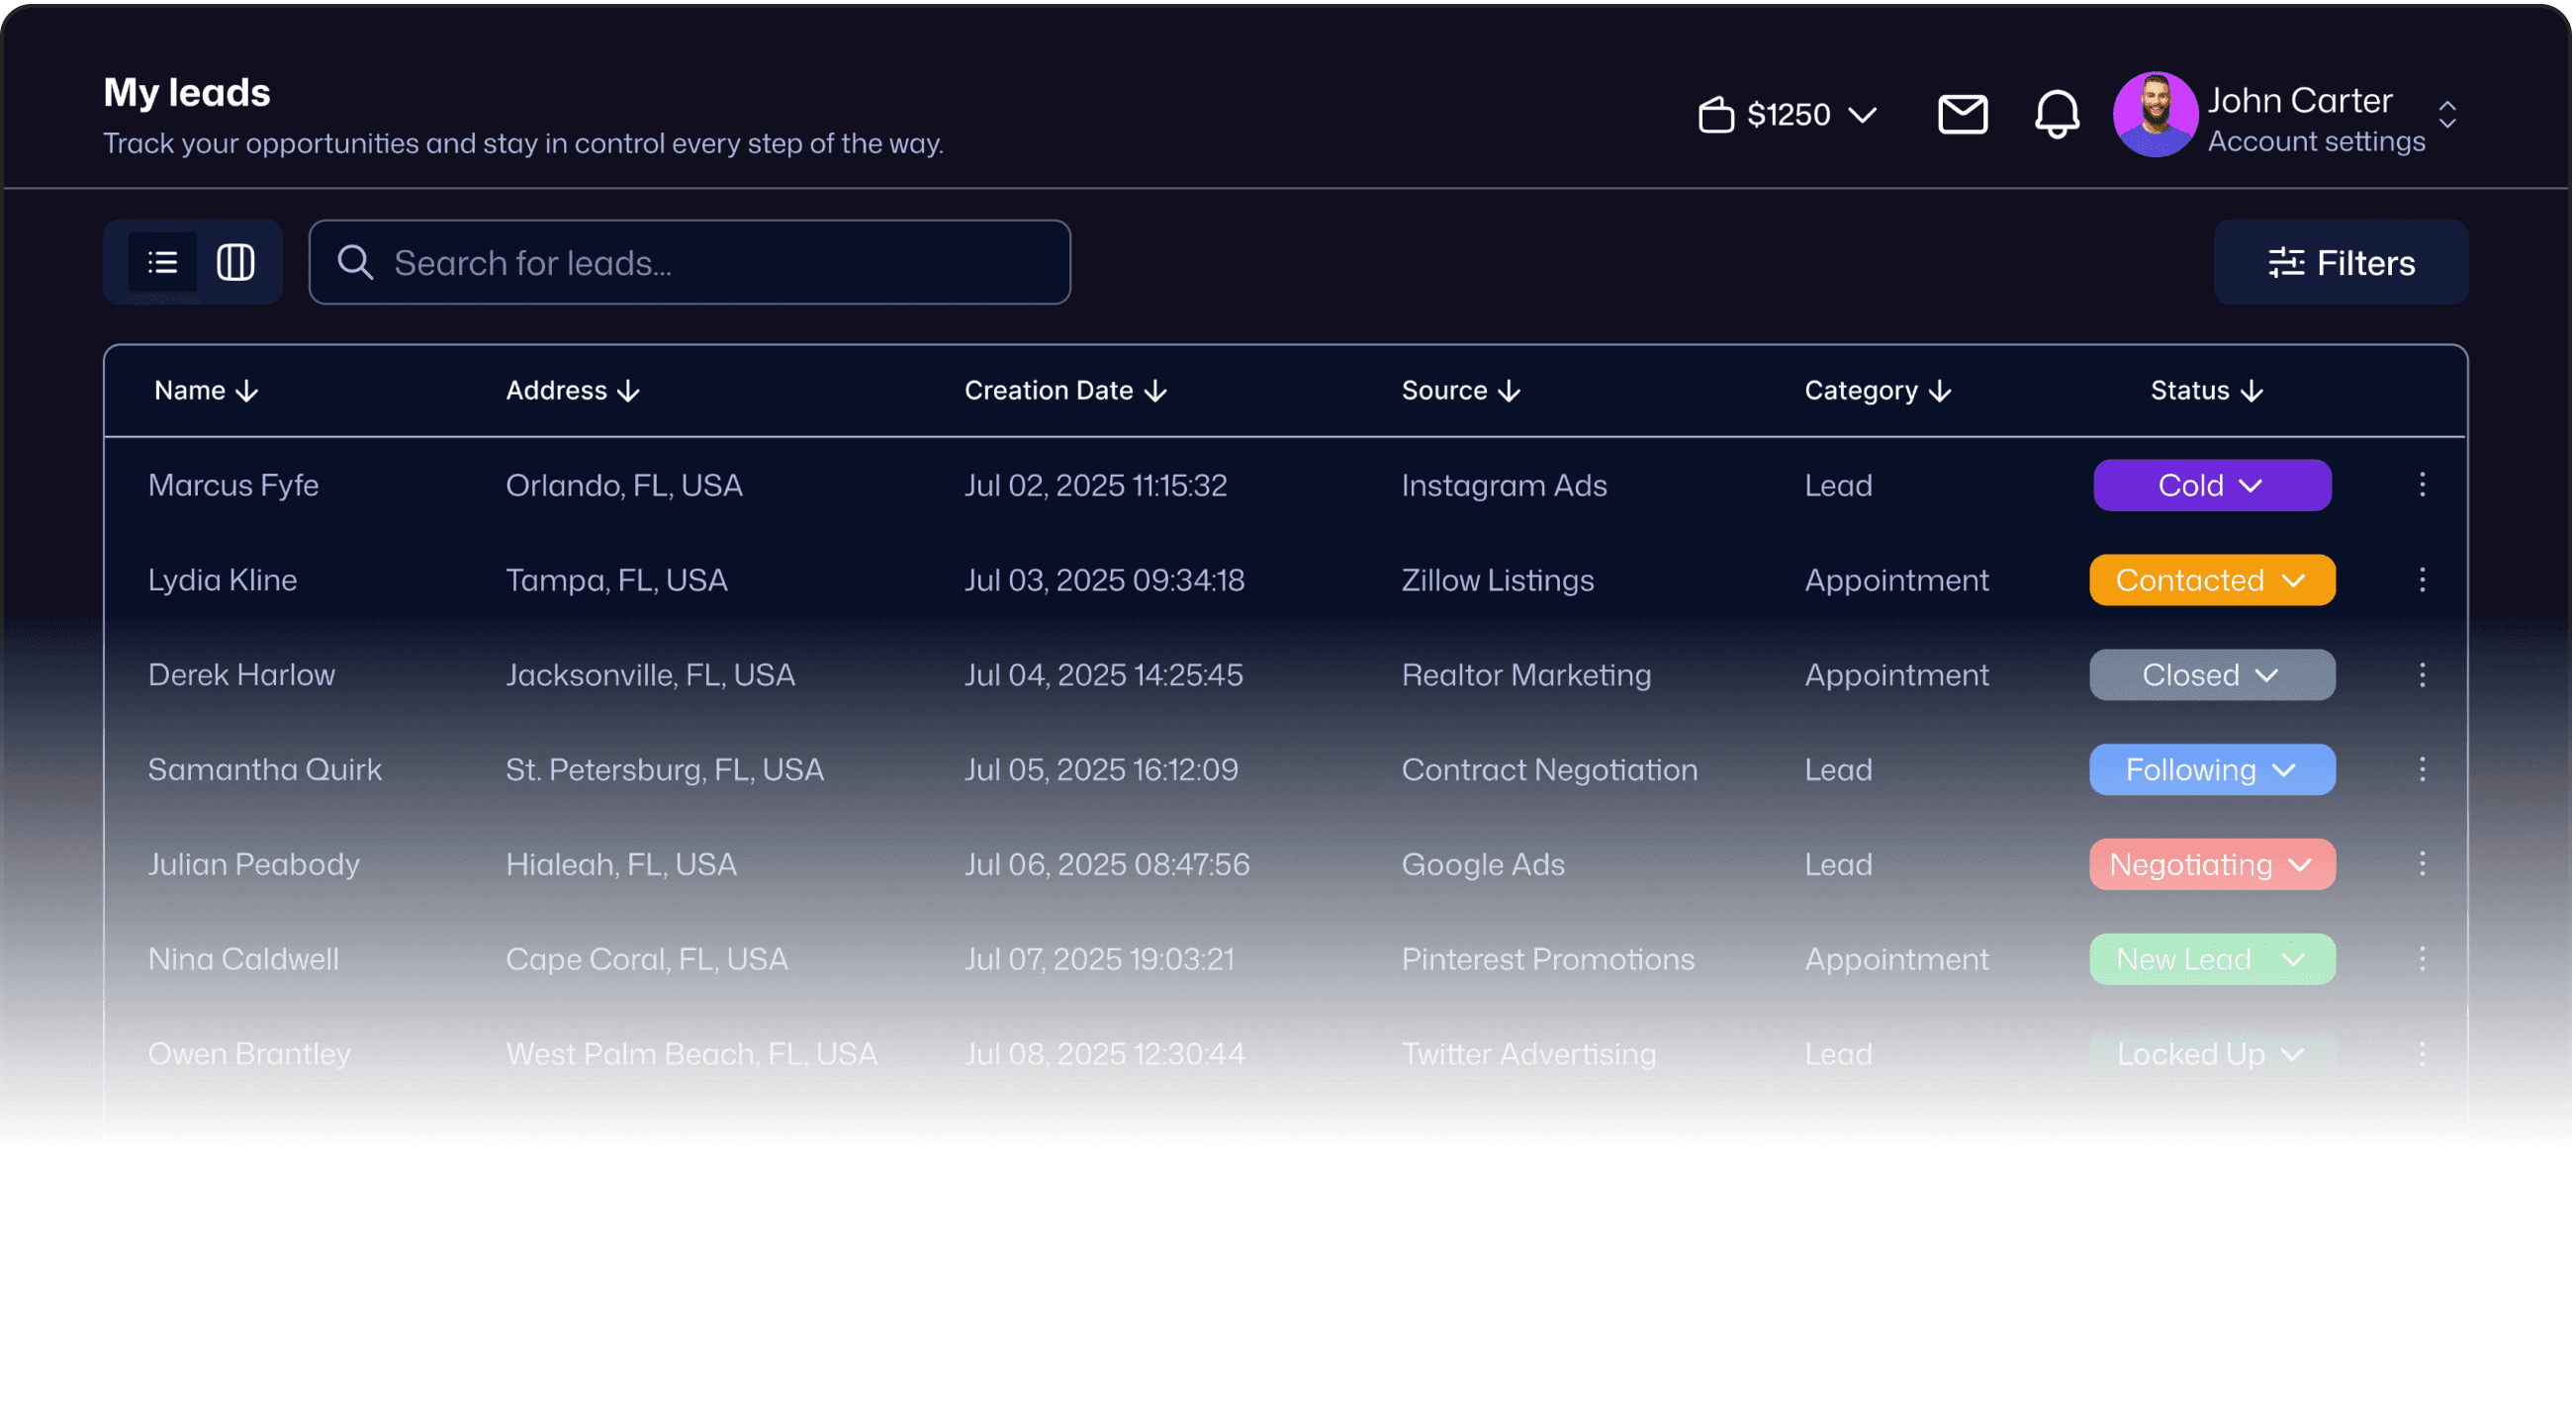Sort by Creation Date header

1064,391
